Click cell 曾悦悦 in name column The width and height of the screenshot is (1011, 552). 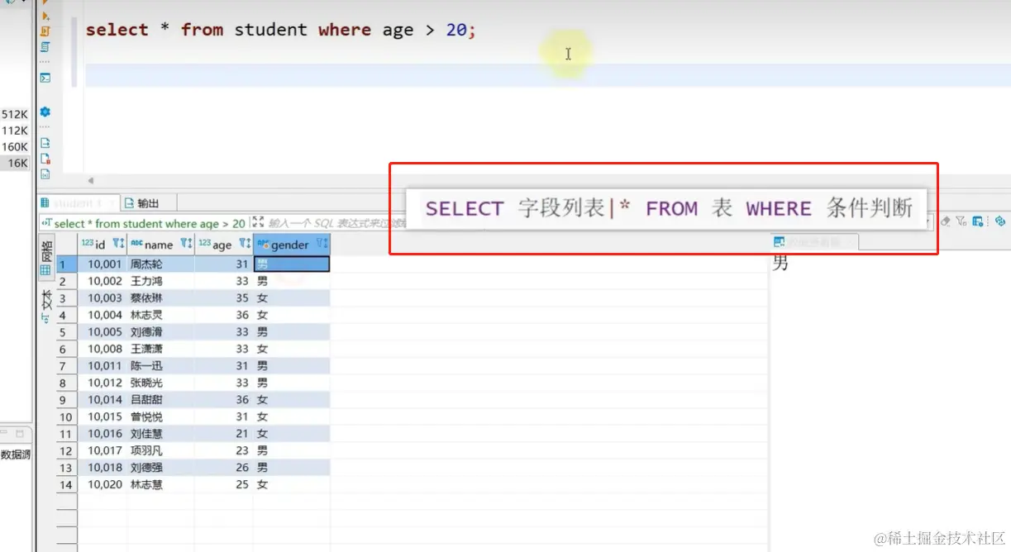(x=160, y=416)
